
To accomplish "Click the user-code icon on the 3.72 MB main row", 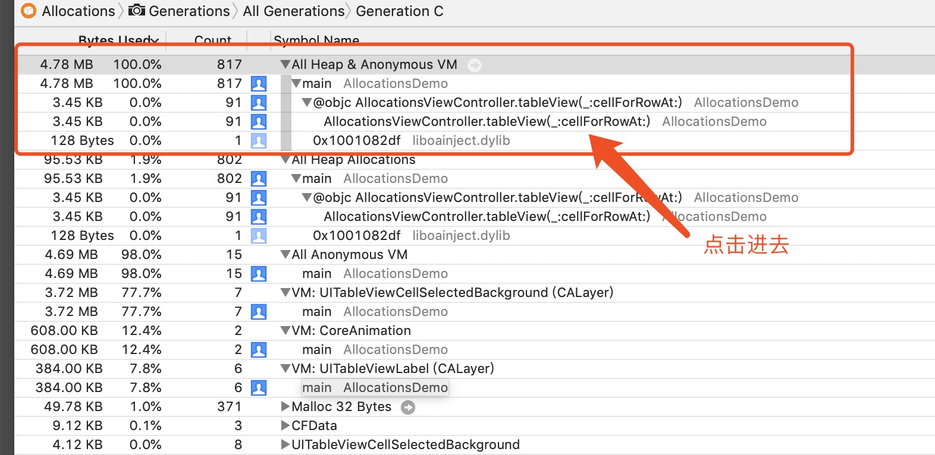I will tap(259, 312).
